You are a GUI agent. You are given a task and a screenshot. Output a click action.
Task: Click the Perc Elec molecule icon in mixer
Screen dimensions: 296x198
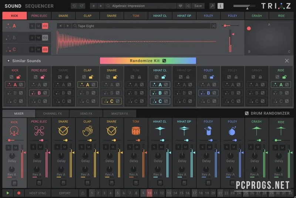pos(39,131)
